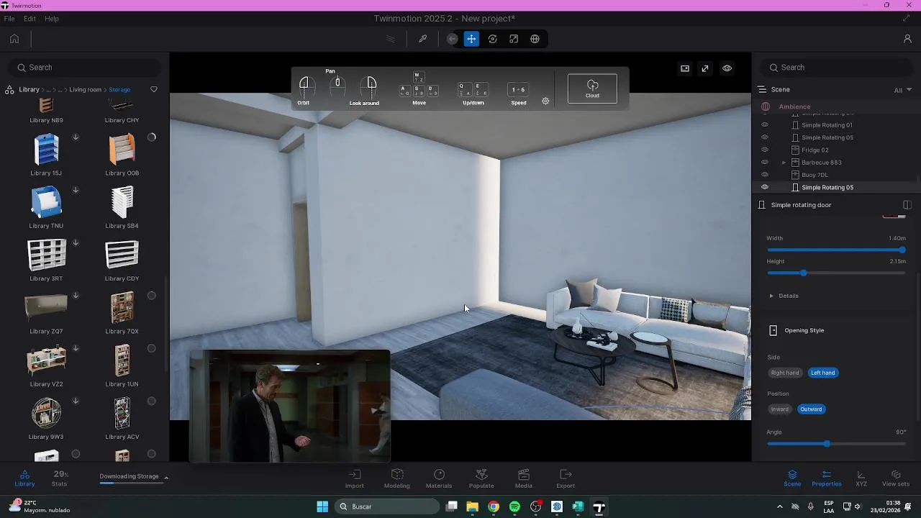This screenshot has width=921, height=518.
Task: Set door position to Inward
Action: pyautogui.click(x=780, y=409)
